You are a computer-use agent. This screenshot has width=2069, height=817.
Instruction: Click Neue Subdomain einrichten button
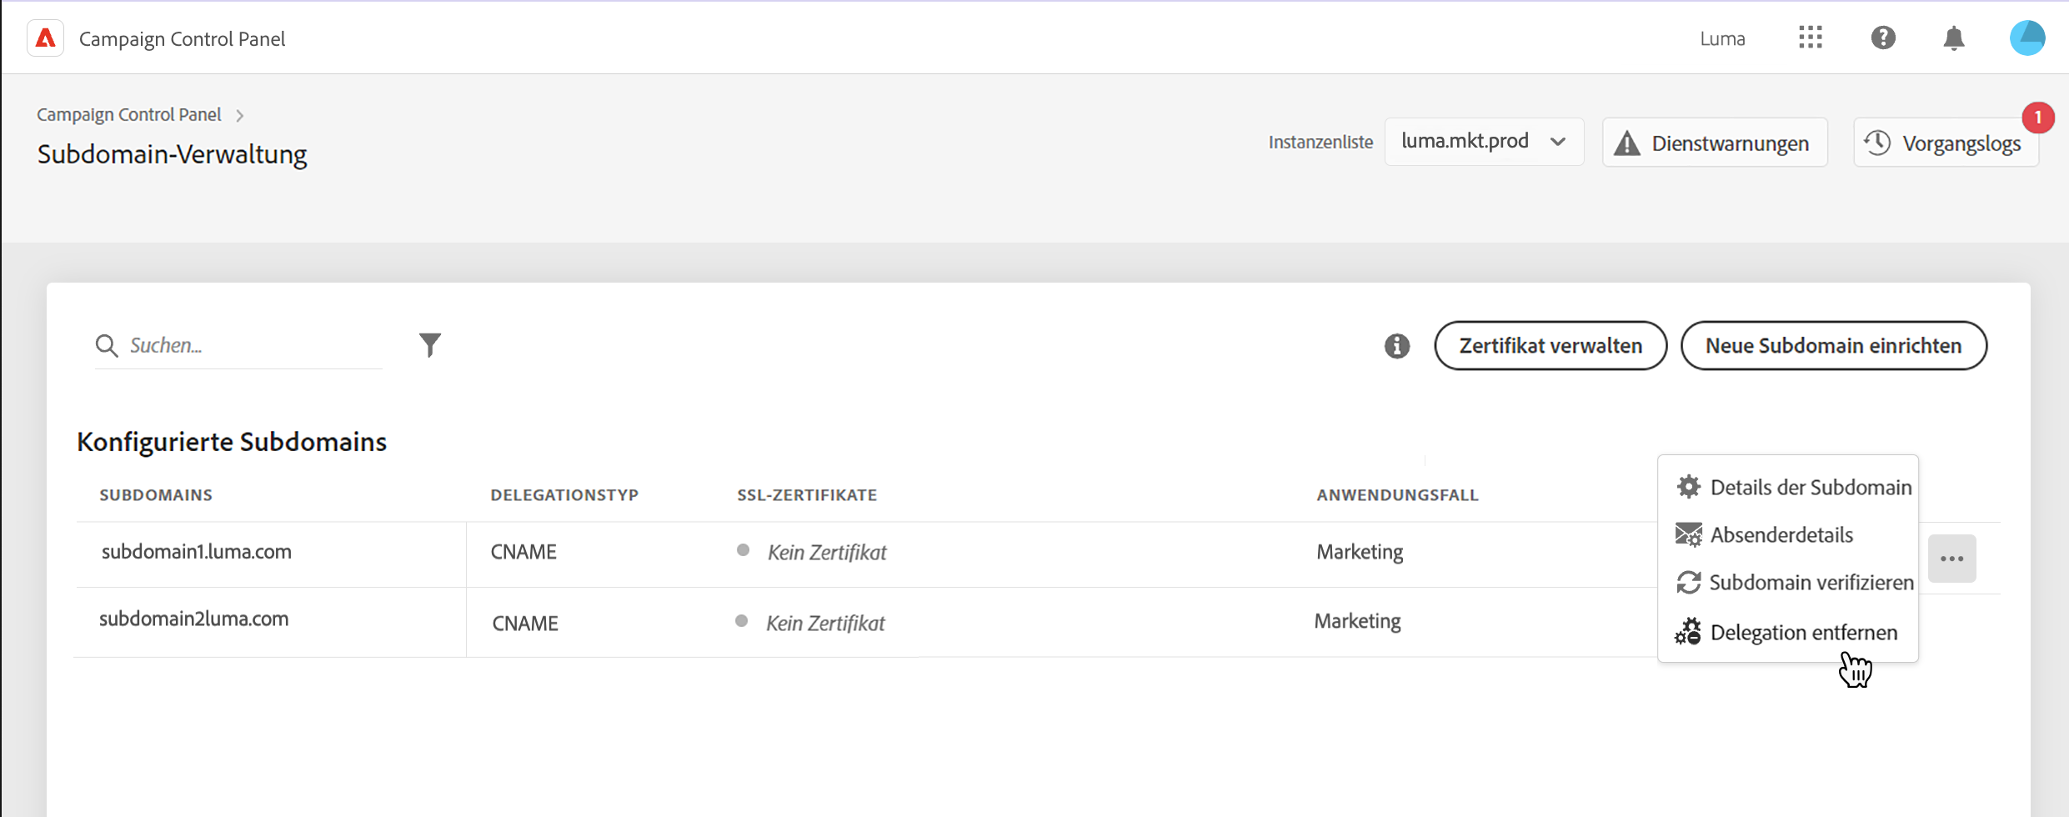coord(1833,346)
